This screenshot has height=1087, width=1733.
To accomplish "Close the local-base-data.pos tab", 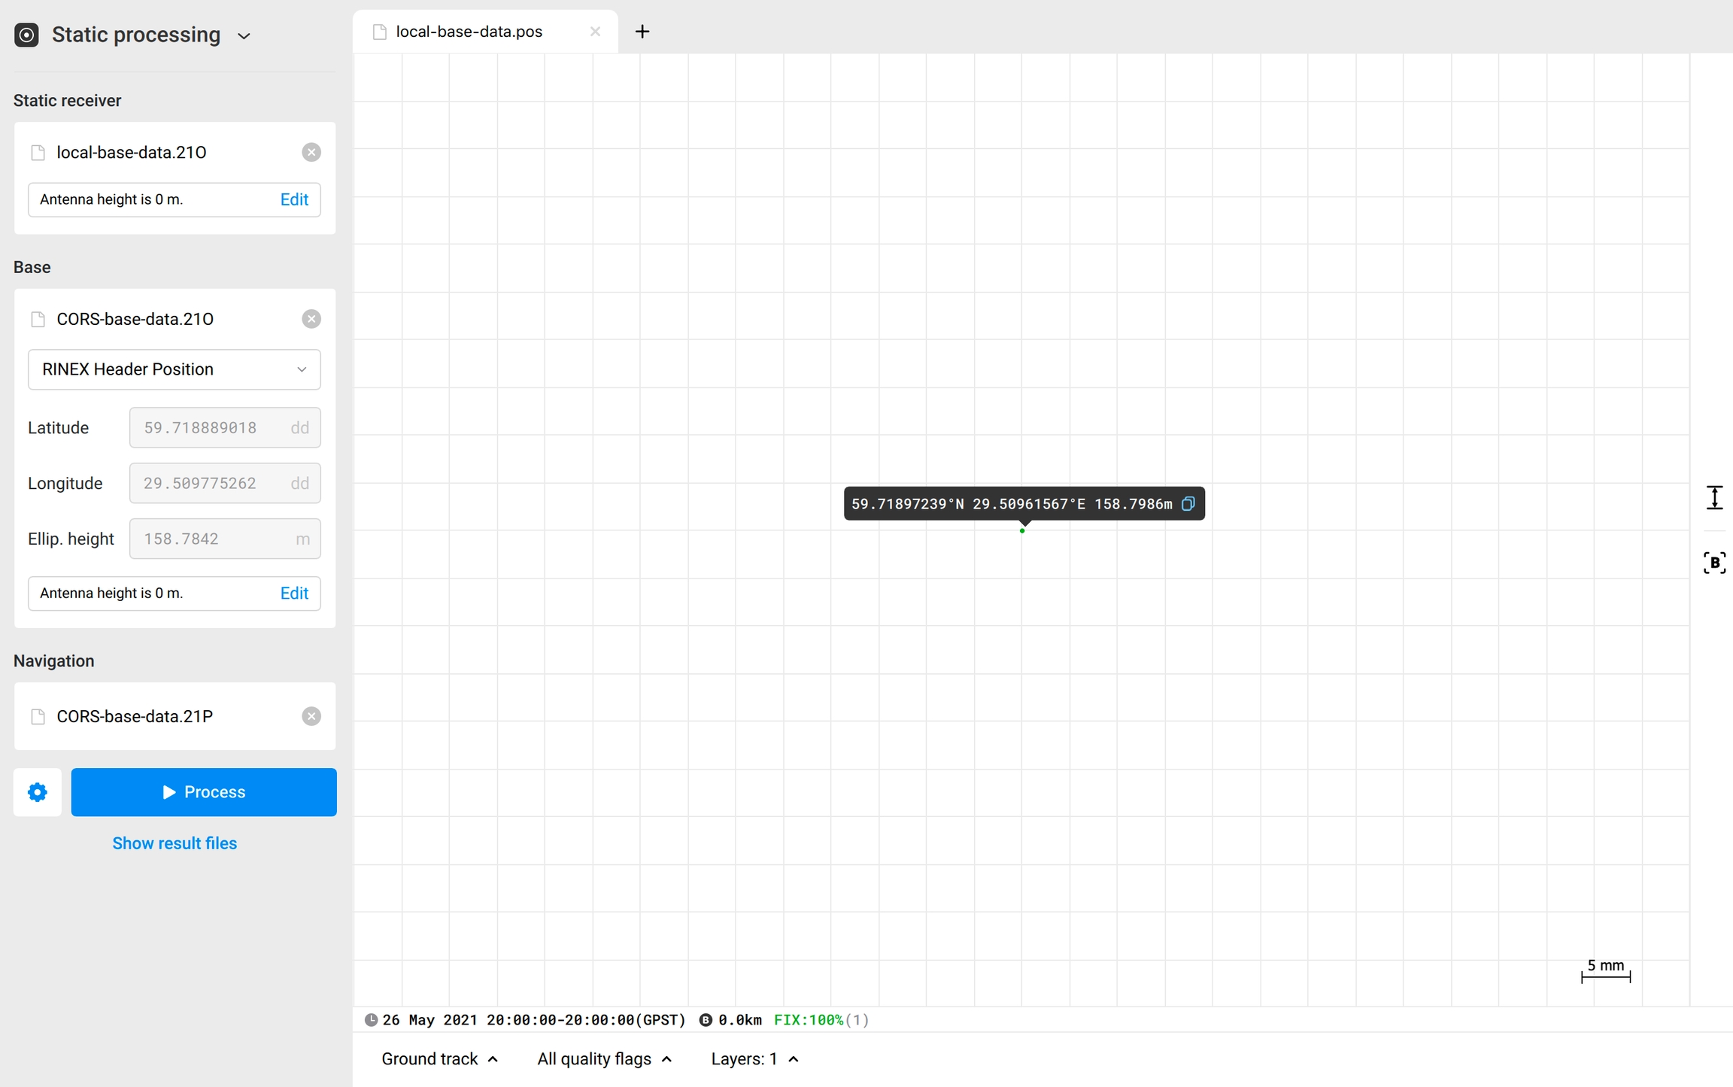I will pyautogui.click(x=595, y=32).
